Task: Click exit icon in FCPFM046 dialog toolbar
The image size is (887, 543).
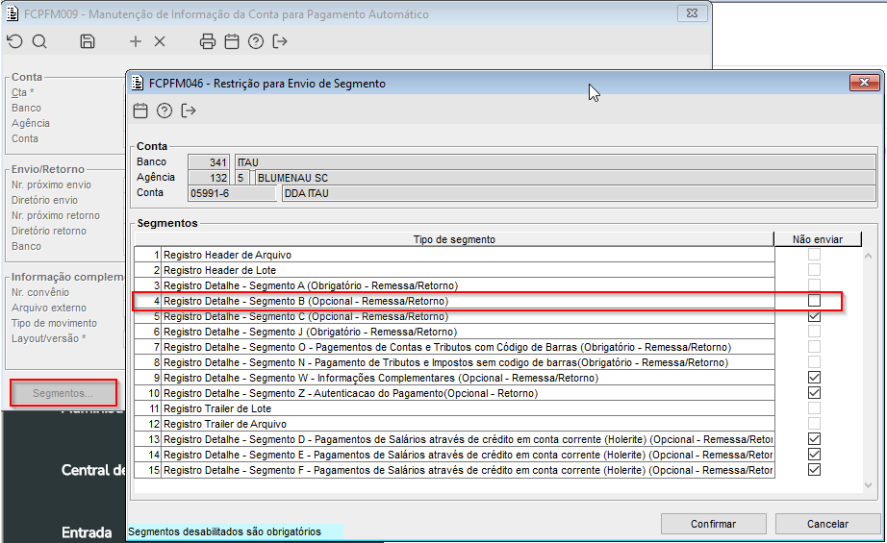Action: (x=189, y=111)
